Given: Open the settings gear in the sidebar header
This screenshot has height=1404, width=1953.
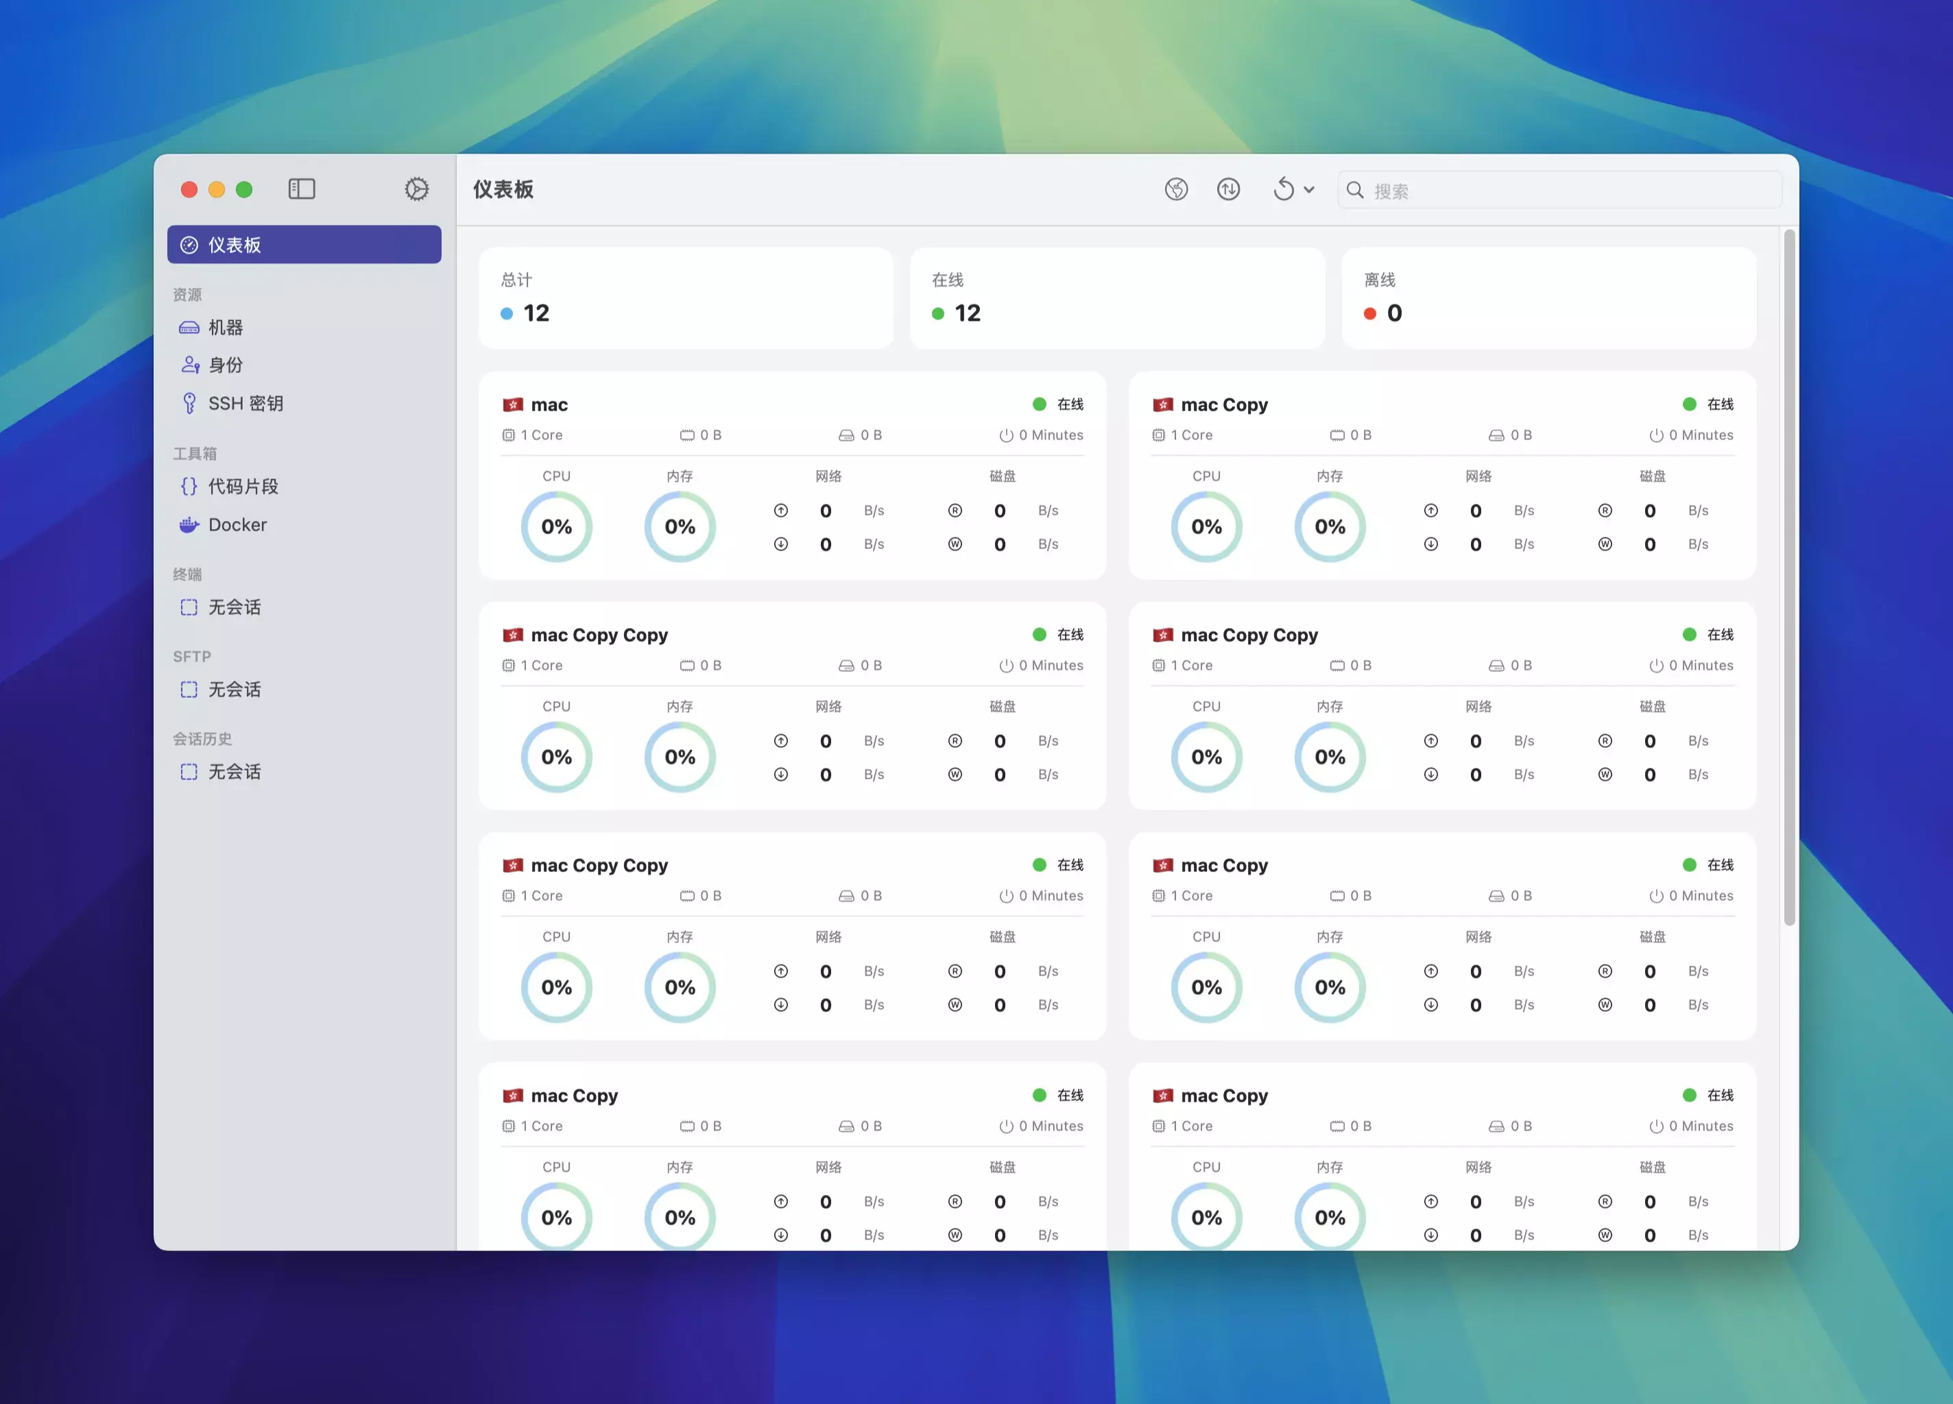Looking at the screenshot, I should coord(417,189).
